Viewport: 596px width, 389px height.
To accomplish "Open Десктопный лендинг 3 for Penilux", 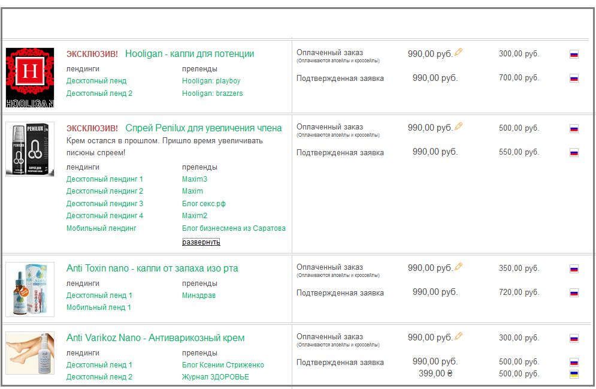I will coord(105,204).
